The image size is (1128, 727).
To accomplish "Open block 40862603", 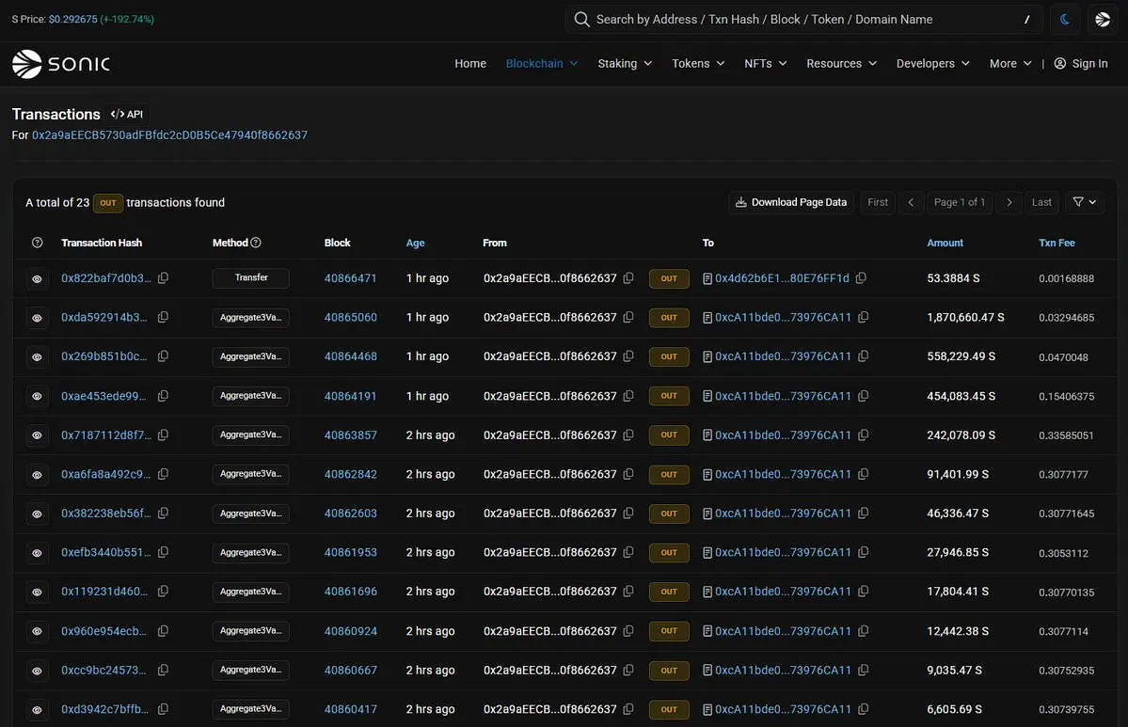I will pyautogui.click(x=350, y=514).
